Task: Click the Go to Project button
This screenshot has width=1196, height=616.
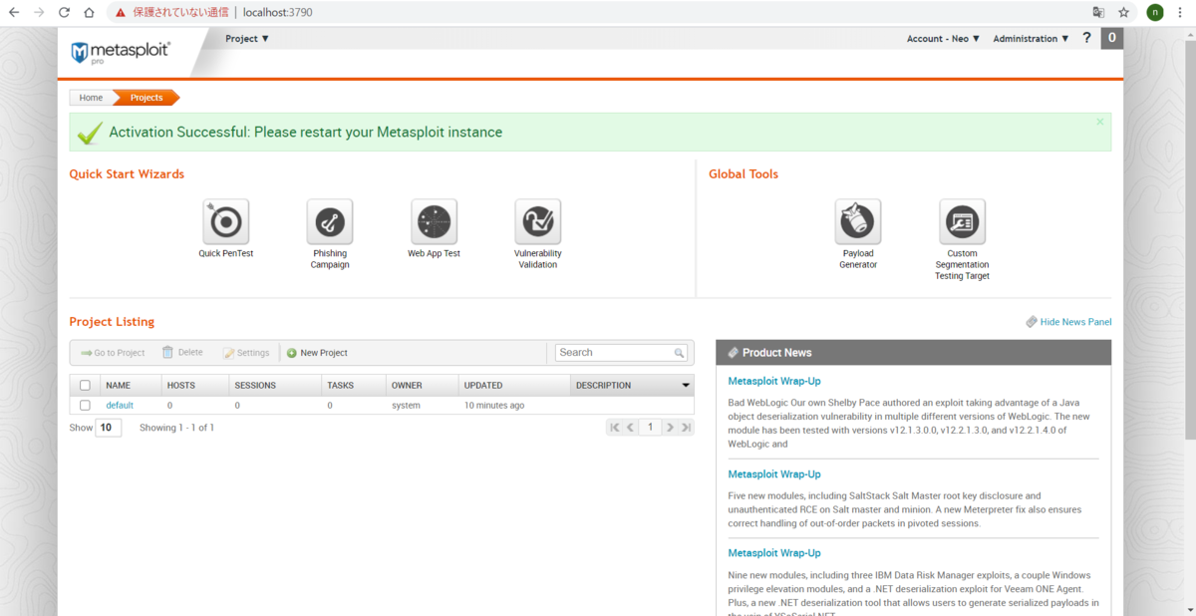Action: pos(114,353)
